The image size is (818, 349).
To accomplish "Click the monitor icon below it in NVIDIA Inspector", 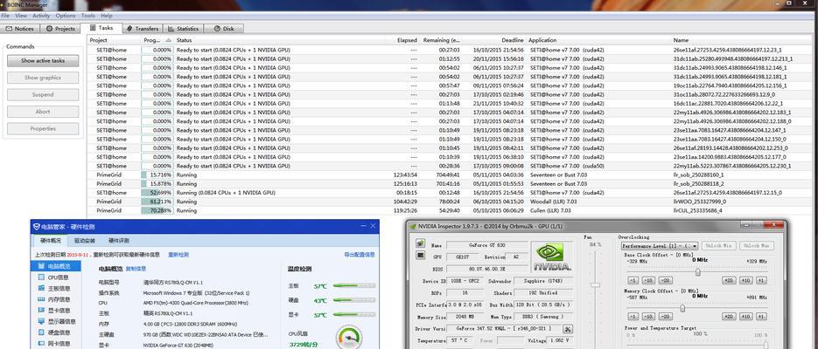I will tap(420, 256).
